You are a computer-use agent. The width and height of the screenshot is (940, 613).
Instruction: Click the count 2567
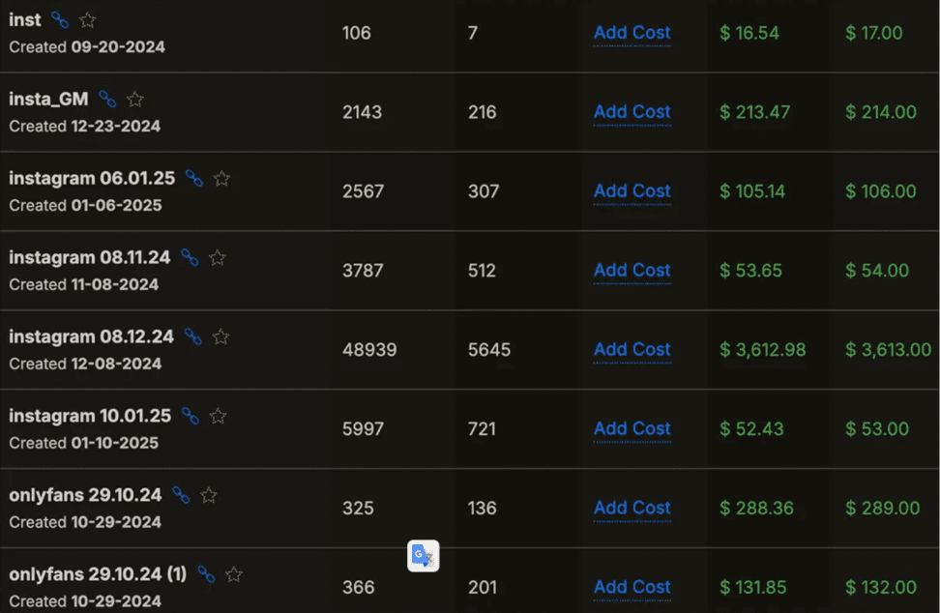[x=363, y=191]
